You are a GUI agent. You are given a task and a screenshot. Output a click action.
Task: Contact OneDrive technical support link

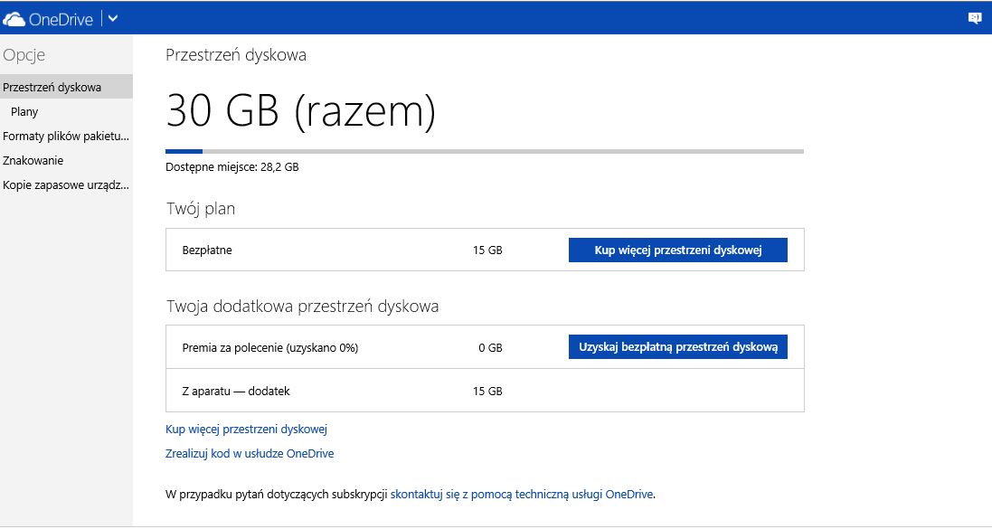pyautogui.click(x=522, y=495)
